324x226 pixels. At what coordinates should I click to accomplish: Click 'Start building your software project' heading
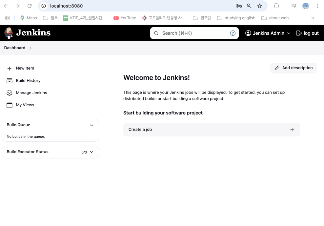(163, 113)
